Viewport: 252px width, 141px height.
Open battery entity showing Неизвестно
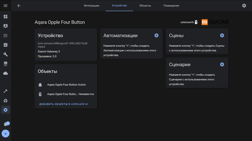(x=66, y=94)
